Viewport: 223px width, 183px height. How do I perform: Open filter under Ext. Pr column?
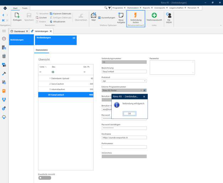pos(85,72)
